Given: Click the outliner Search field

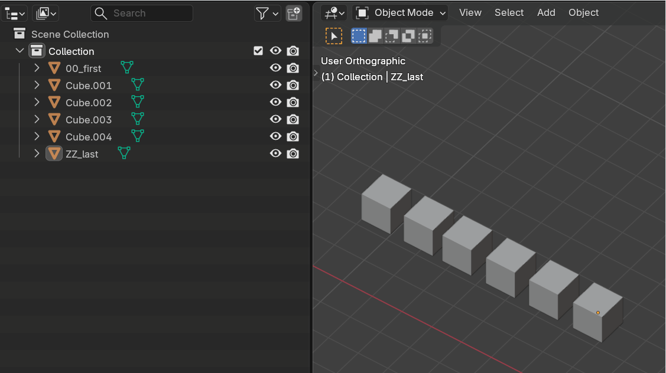Looking at the screenshot, I should tap(142, 14).
